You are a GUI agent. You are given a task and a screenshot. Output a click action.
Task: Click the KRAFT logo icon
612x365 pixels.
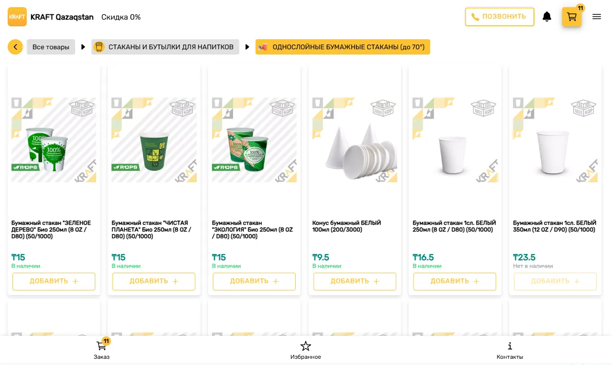(17, 17)
